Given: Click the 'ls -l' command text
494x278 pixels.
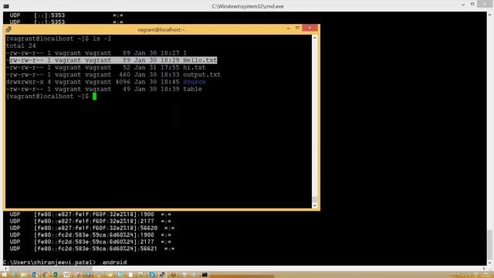Looking at the screenshot, I should [x=102, y=39].
